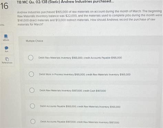163x128 pixels.
Task: Select debit Accounts Payable $187,000 option
Action: [33, 121]
